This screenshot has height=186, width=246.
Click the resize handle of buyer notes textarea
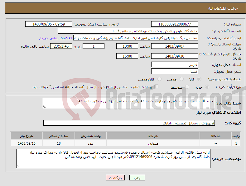tap(18, 167)
